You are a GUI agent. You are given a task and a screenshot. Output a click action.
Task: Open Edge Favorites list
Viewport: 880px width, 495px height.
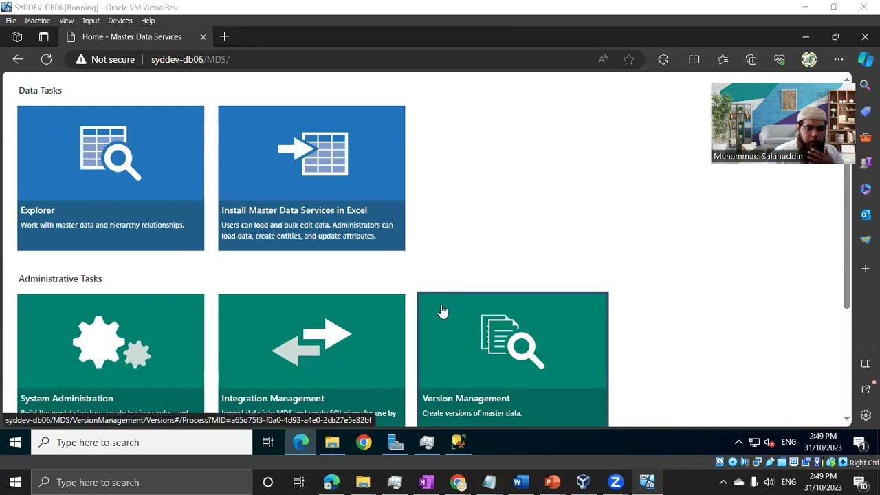[723, 59]
